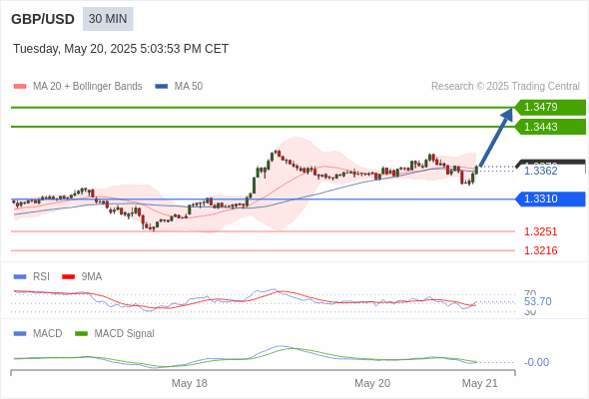Select the blue 1.3310 pivot tag
The width and height of the screenshot is (589, 399).
550,199
